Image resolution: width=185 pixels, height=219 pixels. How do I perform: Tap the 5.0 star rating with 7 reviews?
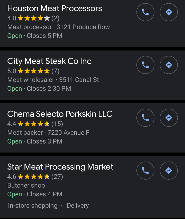click(x=33, y=71)
